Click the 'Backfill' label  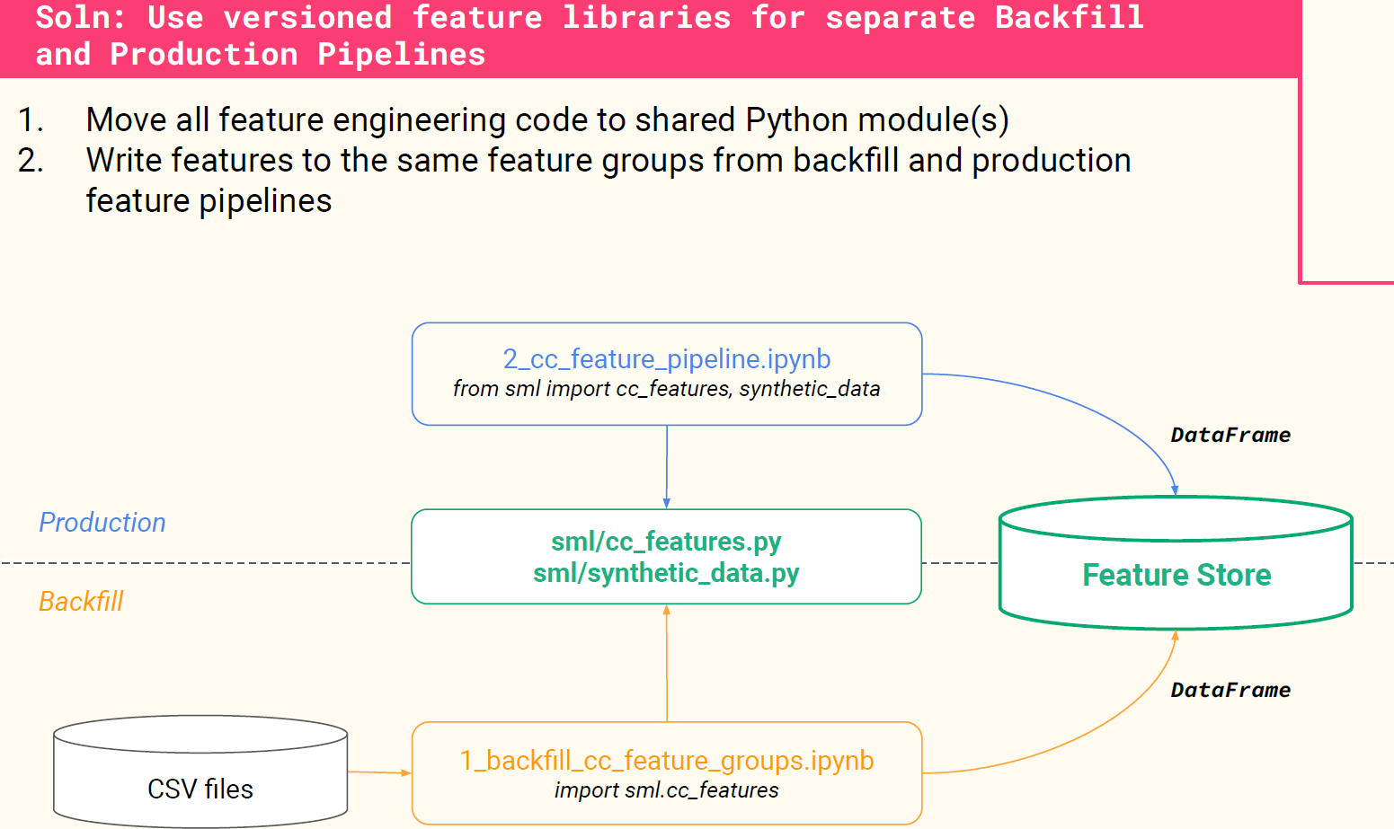pos(81,602)
